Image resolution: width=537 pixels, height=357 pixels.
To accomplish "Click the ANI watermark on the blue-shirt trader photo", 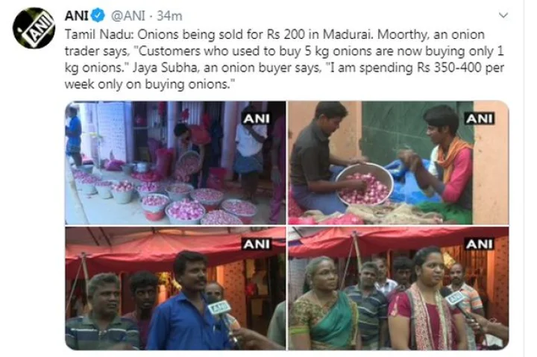I will (257, 244).
